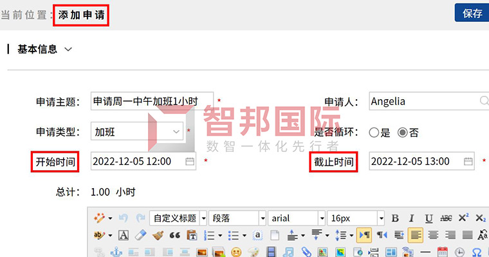Image resolution: width=489 pixels, height=257 pixels.
Task: Insert a video with the film icon
Action: pyautogui.click(x=272, y=252)
